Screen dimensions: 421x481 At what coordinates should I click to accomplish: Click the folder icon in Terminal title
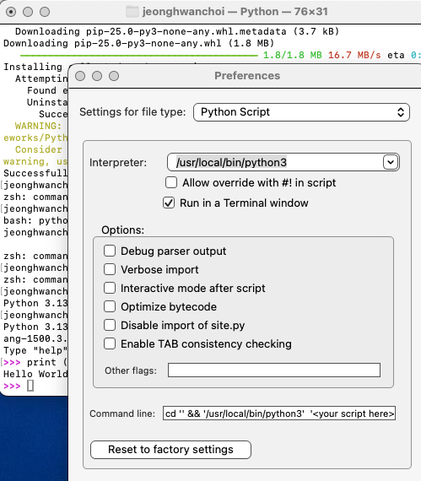132,12
